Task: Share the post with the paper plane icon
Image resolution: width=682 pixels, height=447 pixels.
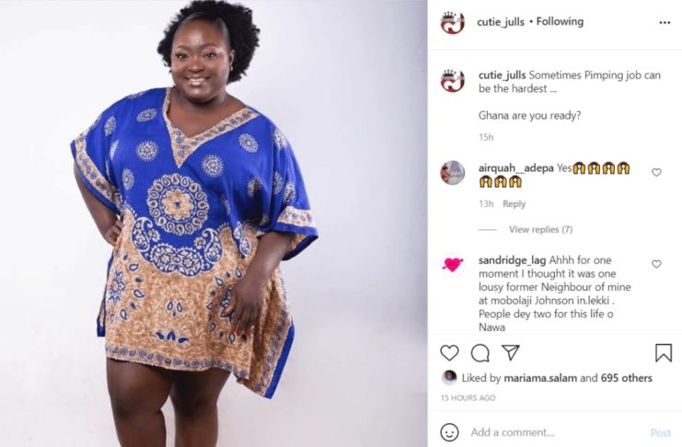Action: click(x=511, y=352)
